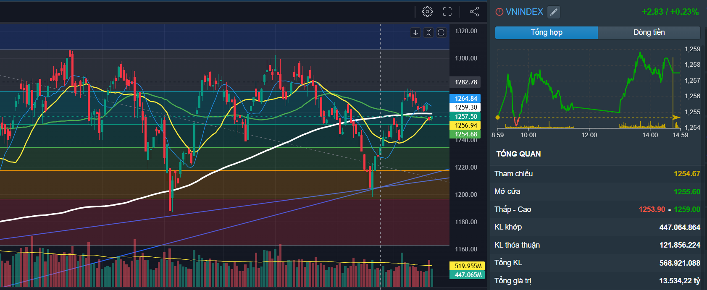Image resolution: width=707 pixels, height=290 pixels.
Task: Maximize the chart pane with square icon
Action: [x=441, y=33]
